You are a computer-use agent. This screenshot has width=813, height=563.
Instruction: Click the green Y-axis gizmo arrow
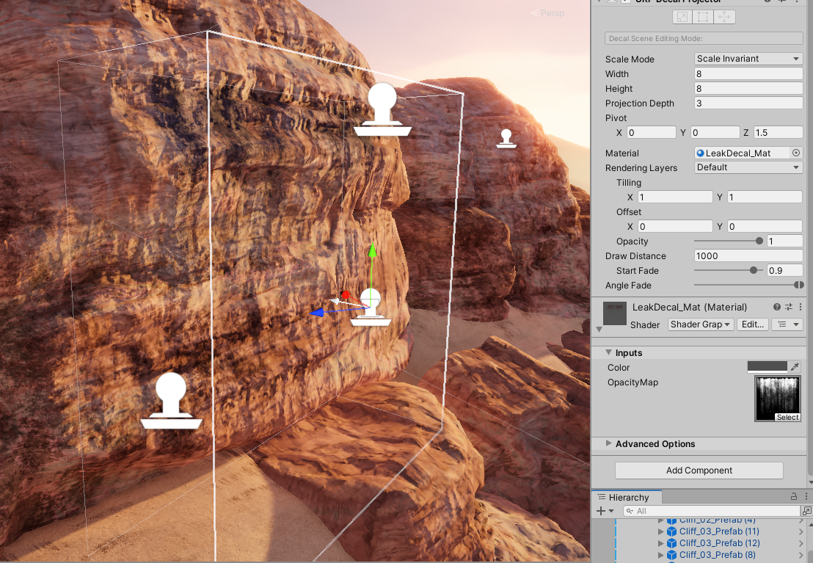click(372, 251)
